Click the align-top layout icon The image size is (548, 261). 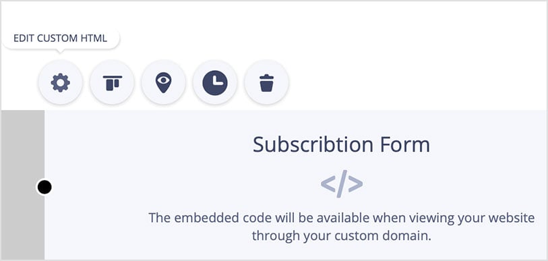[112, 82]
